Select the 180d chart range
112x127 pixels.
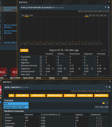pos(31,15)
